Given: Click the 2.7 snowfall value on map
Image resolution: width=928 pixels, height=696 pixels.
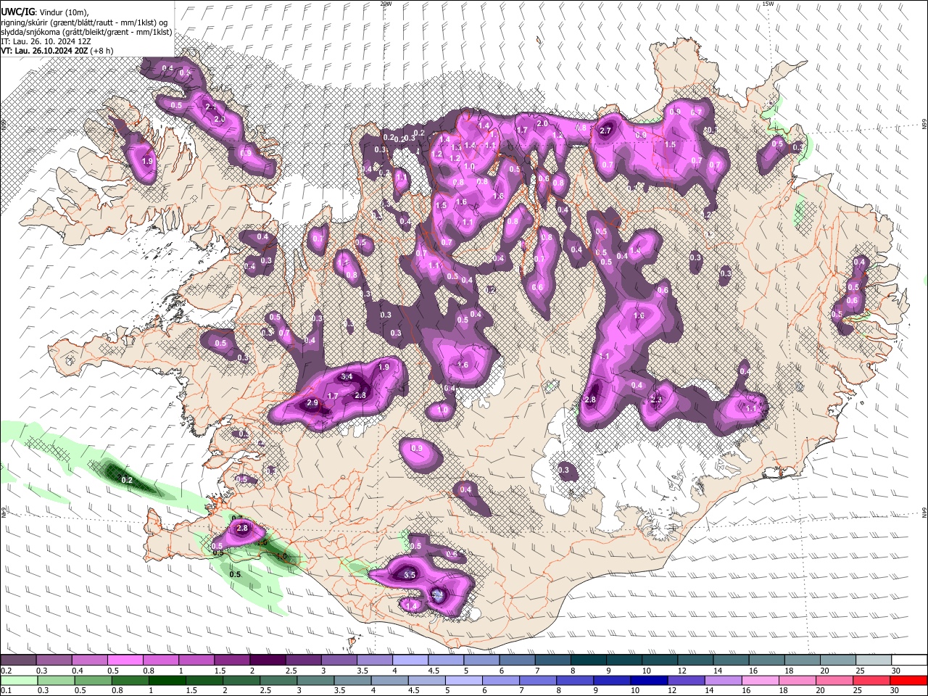Looking at the screenshot, I should tap(607, 130).
